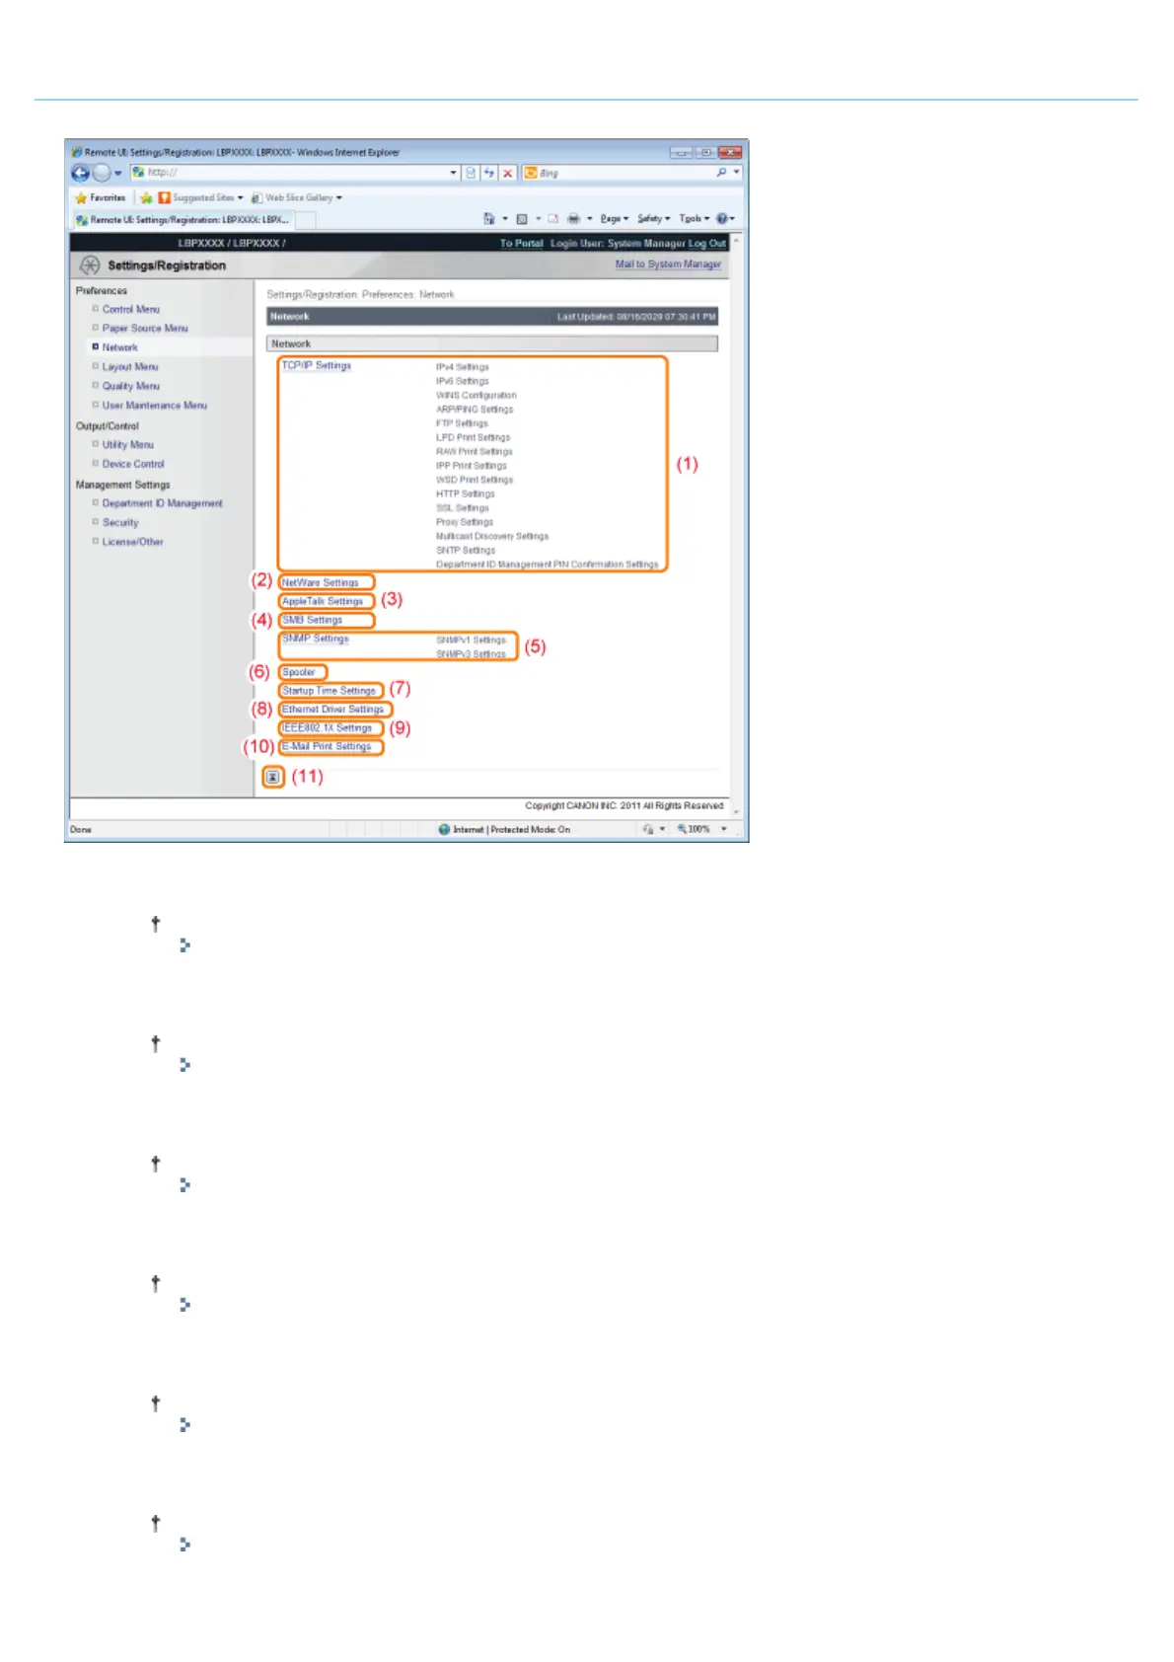
Task: Click the SNMP Settings link
Action: point(315,639)
